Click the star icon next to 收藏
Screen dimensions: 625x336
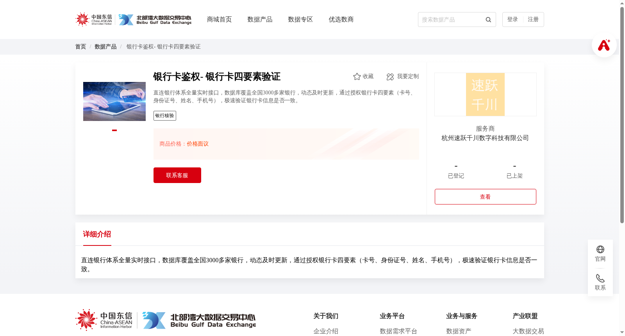tap(357, 76)
